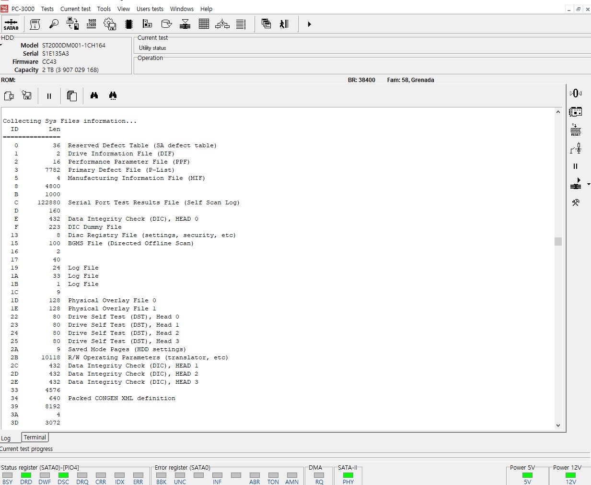Click firmware version CC43
The image size is (591, 485).
pyautogui.click(x=49, y=61)
